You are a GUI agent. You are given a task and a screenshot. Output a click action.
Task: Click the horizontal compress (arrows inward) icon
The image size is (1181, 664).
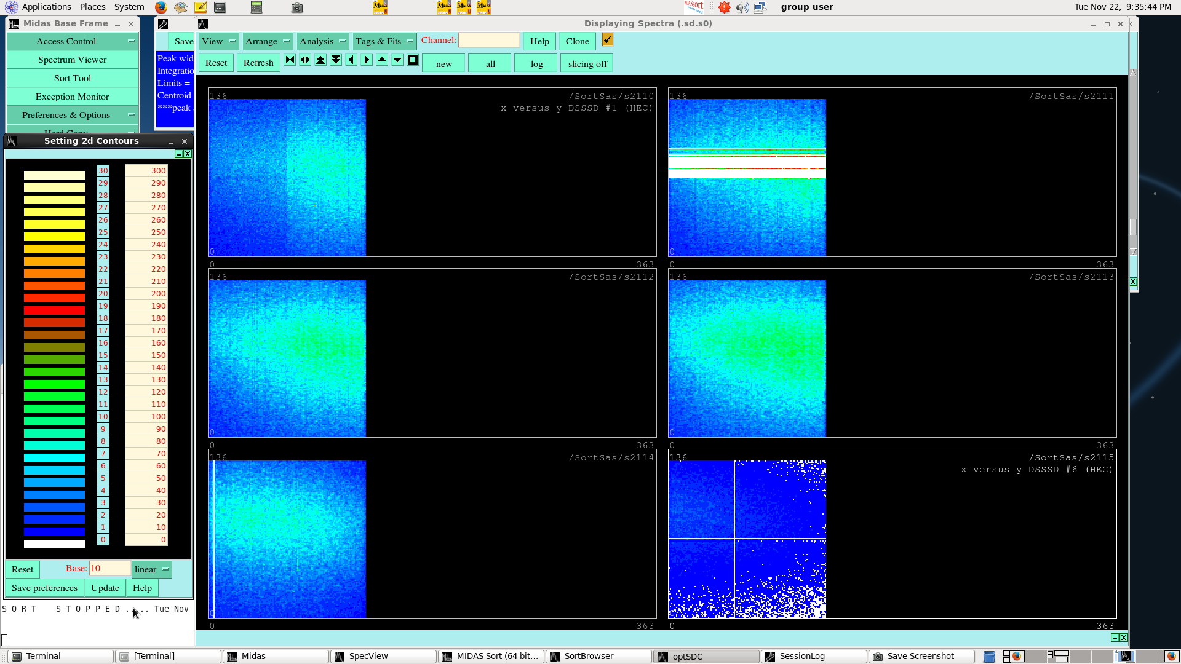pyautogui.click(x=290, y=60)
